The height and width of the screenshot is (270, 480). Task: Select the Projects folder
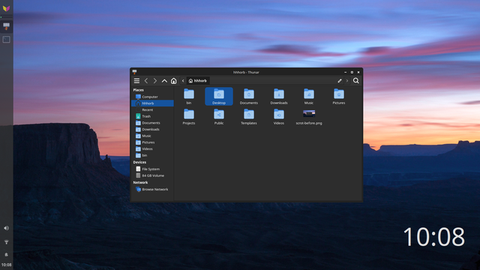tap(189, 117)
